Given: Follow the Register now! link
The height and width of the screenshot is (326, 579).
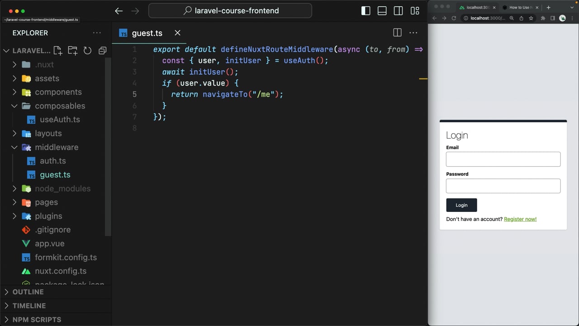Looking at the screenshot, I should [x=520, y=219].
